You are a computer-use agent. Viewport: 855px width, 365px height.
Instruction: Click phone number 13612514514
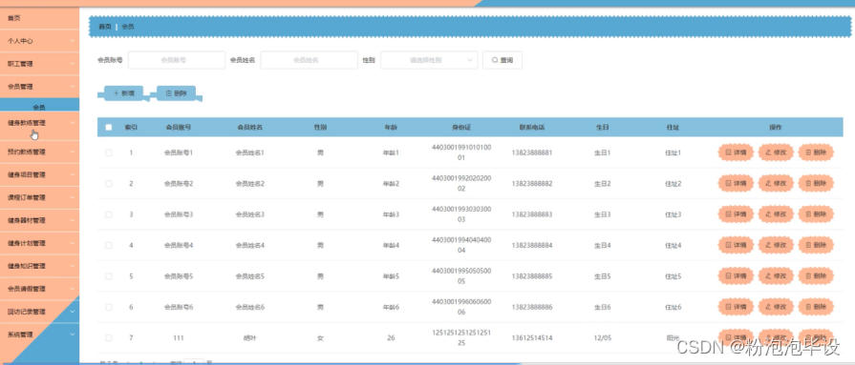point(532,337)
